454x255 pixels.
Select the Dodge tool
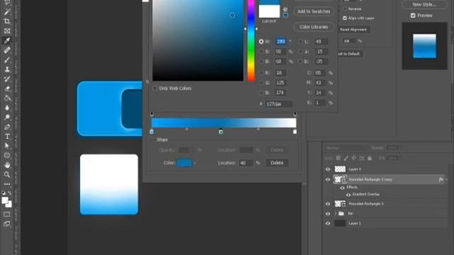[7, 117]
